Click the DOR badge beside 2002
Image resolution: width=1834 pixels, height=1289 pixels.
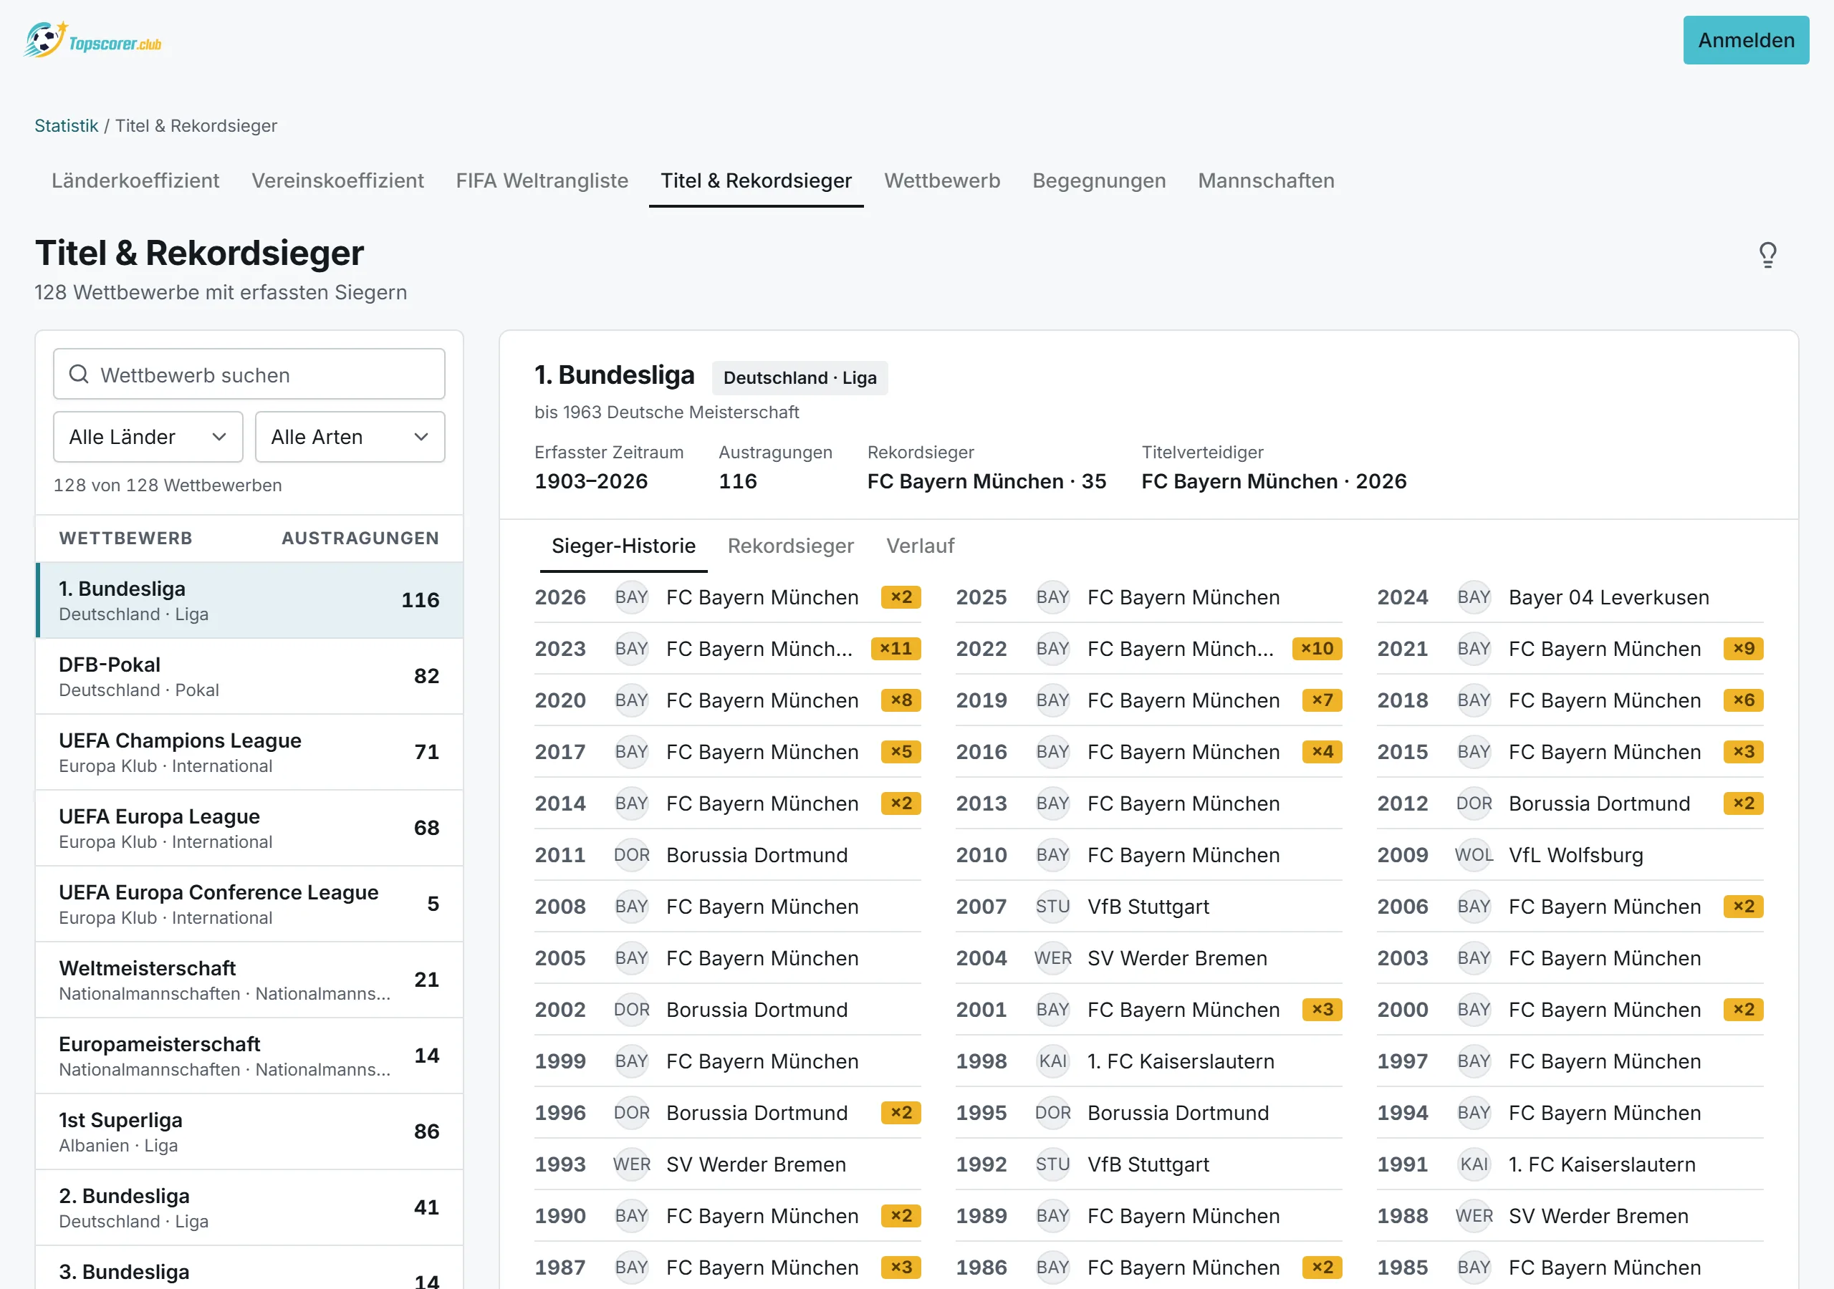(631, 1010)
